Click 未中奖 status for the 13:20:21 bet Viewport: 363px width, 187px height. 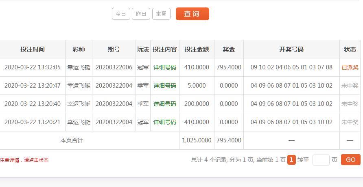point(350,122)
